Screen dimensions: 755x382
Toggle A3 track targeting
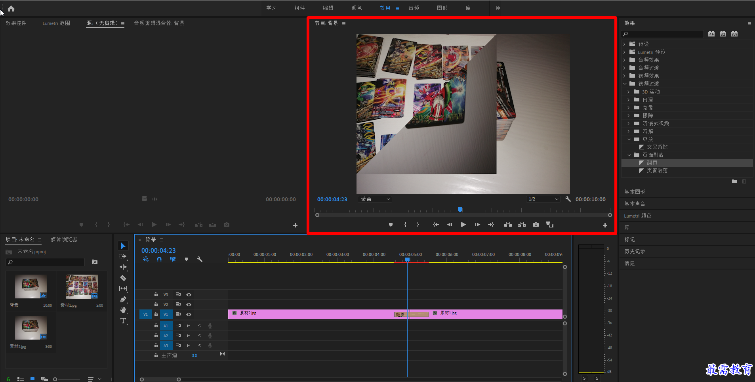[x=166, y=346]
